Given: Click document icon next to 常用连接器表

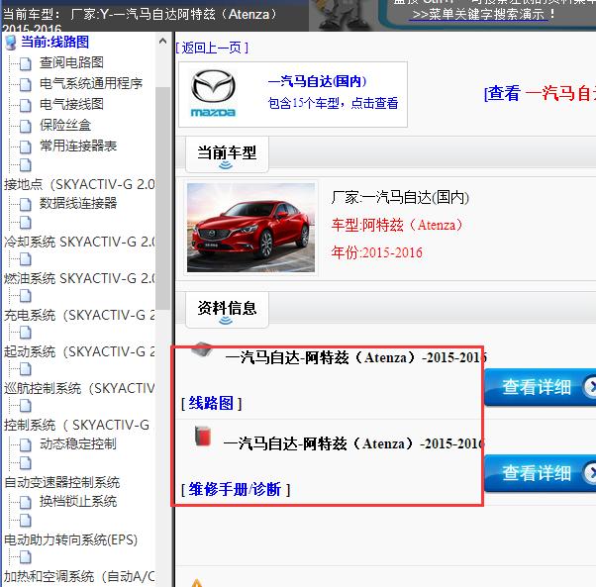Looking at the screenshot, I should (26, 147).
